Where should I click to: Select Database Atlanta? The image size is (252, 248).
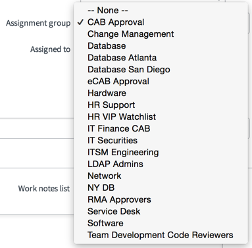(x=161, y=58)
